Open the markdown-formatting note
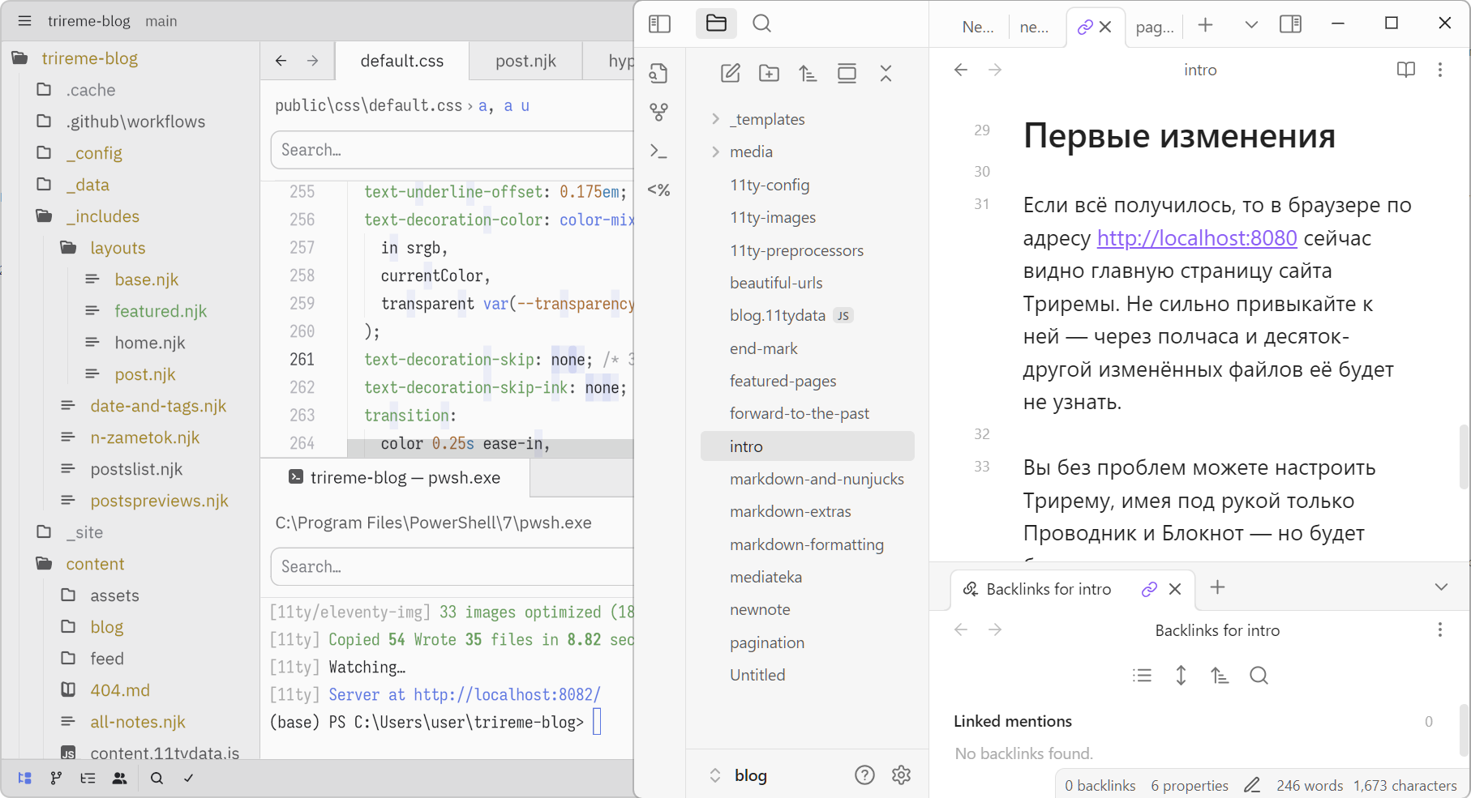The height and width of the screenshot is (798, 1471). [806, 544]
